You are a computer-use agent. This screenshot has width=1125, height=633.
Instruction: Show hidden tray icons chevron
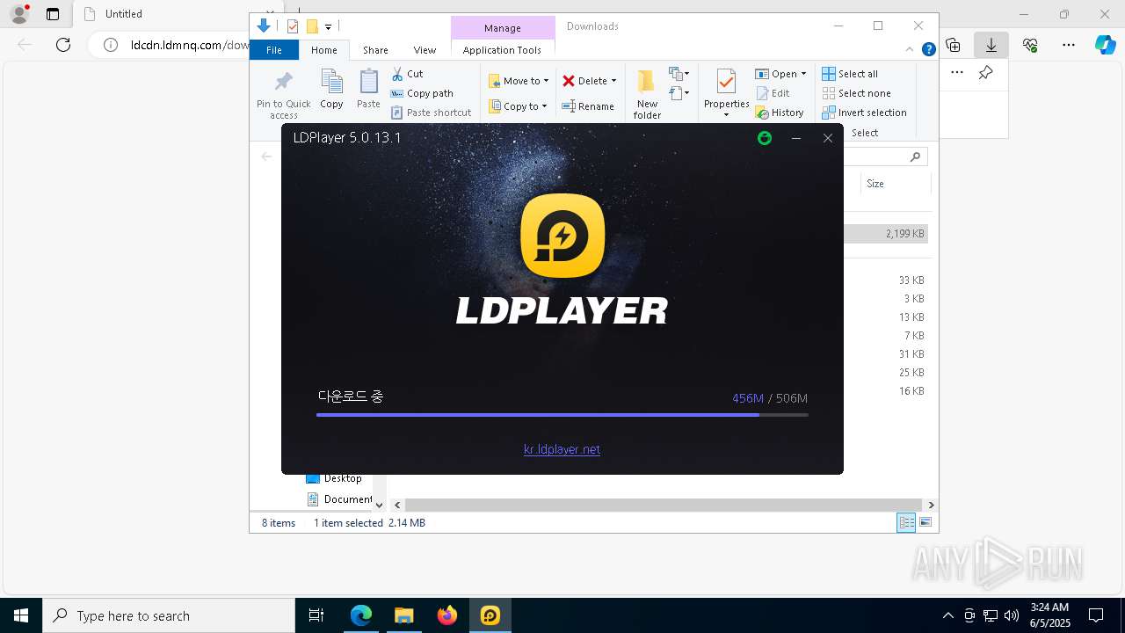pyautogui.click(x=947, y=615)
